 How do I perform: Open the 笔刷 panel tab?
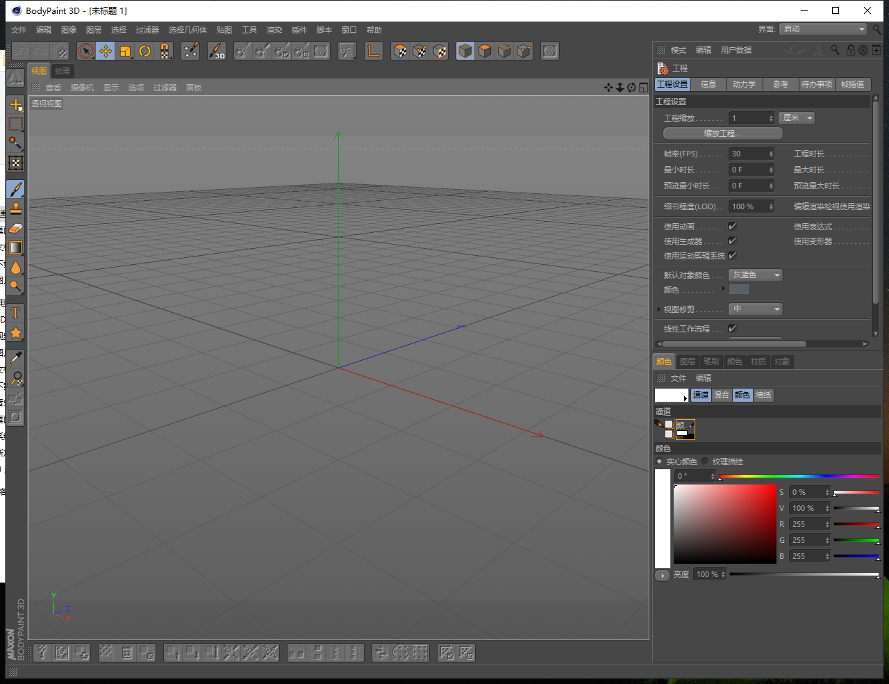(711, 361)
